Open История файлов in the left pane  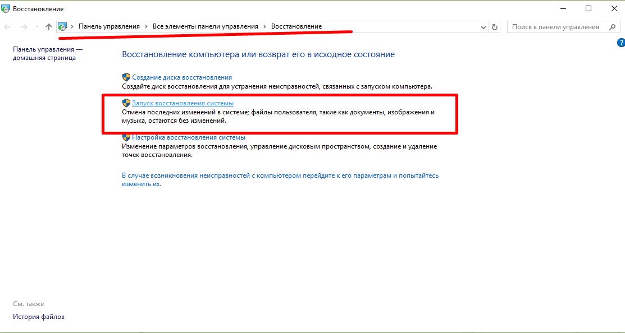[x=39, y=317]
